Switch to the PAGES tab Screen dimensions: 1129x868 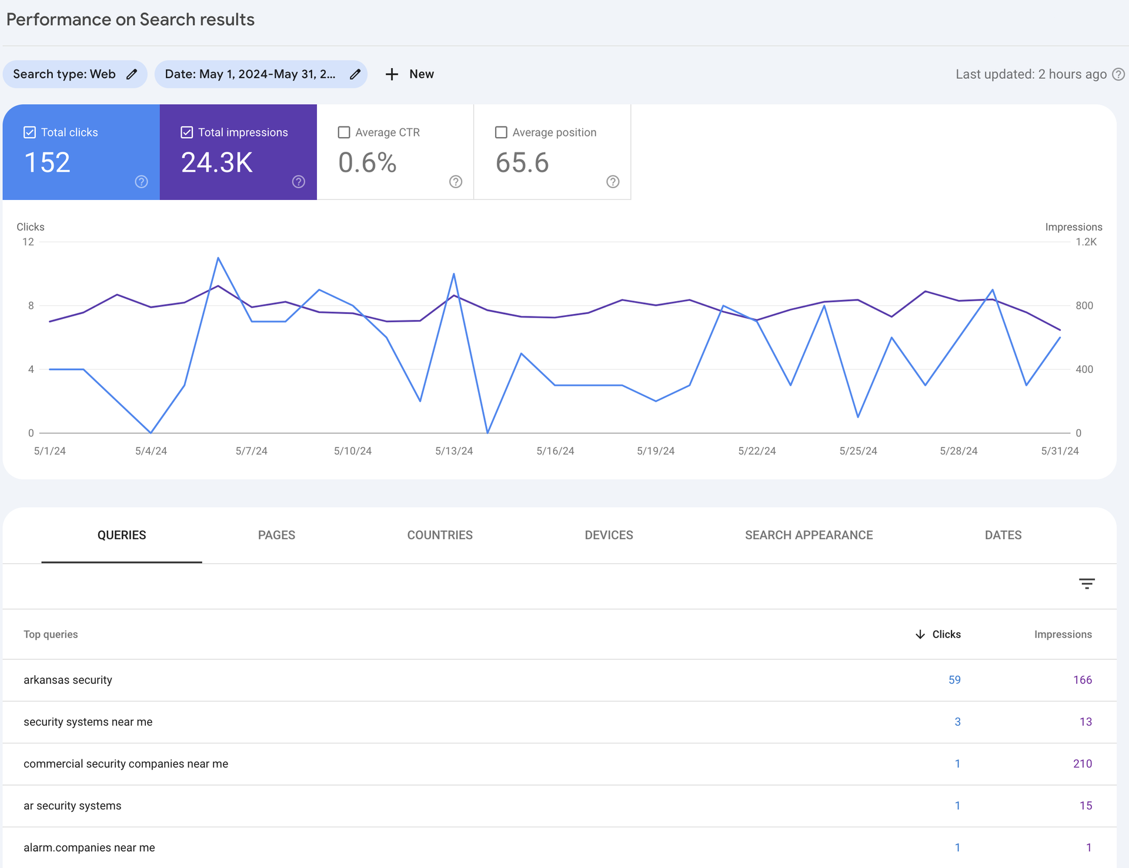(276, 535)
